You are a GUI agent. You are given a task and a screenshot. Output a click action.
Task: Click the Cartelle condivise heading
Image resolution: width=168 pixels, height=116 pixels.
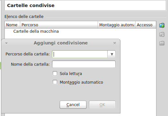point(31,5)
